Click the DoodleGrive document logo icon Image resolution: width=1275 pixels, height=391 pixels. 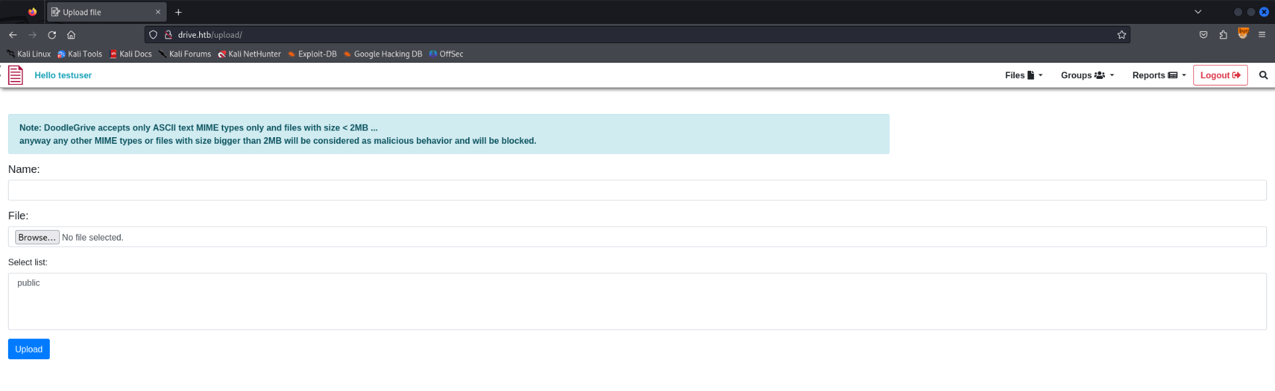point(15,76)
